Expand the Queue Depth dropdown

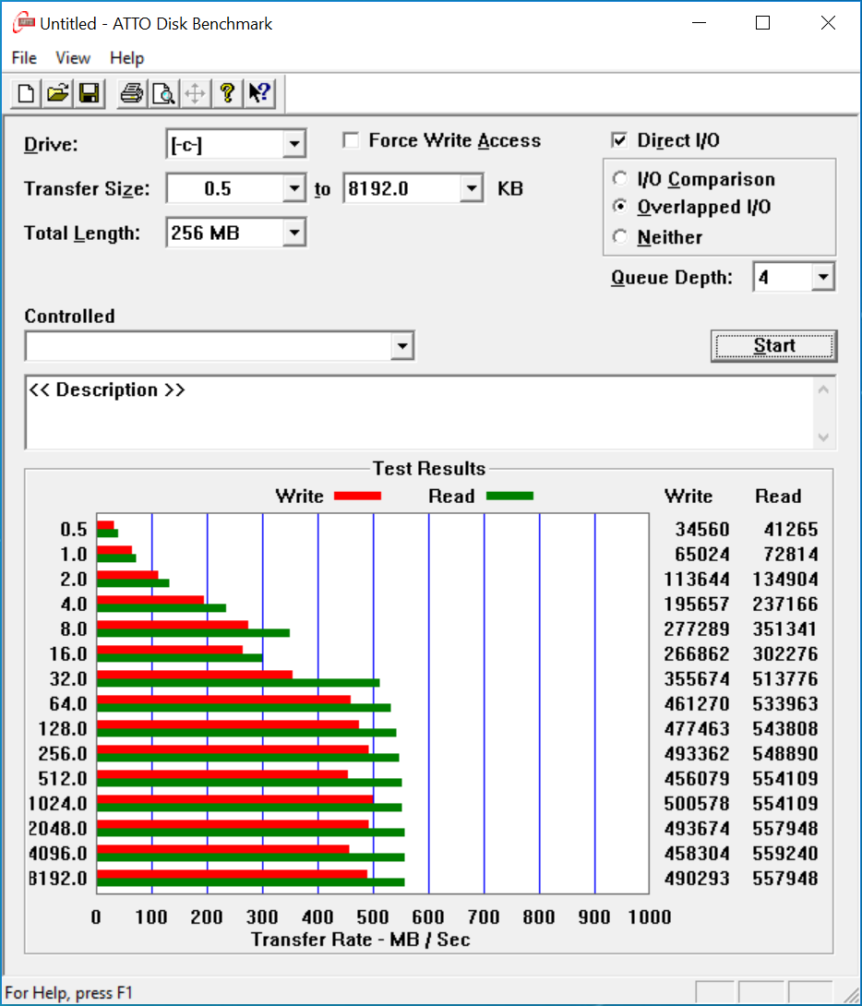click(x=823, y=277)
